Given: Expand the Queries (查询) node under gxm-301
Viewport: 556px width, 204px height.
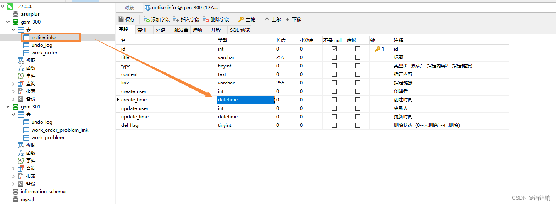Looking at the screenshot, I should tap(14, 169).
